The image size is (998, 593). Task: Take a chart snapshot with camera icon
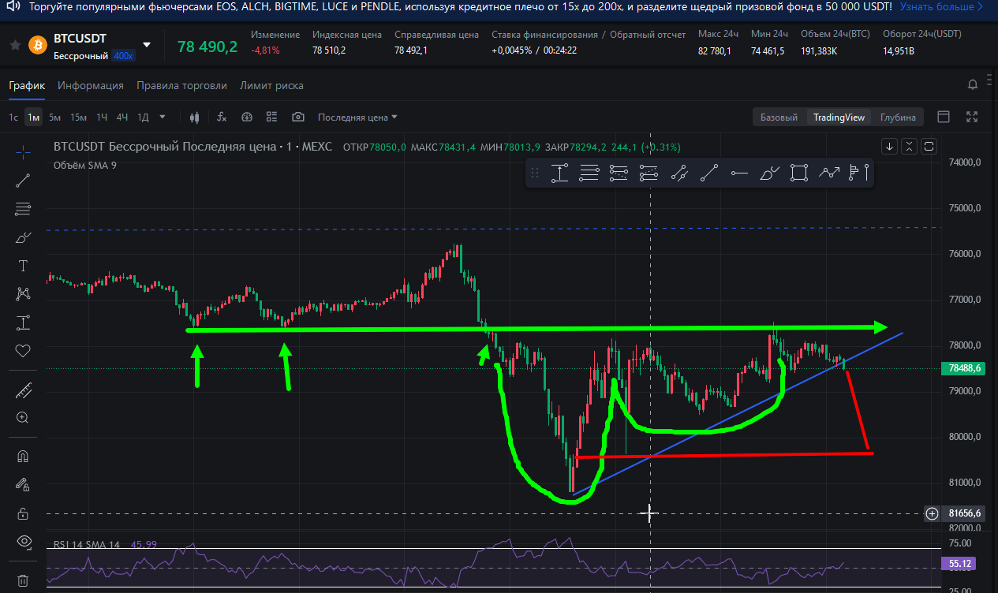(x=297, y=117)
